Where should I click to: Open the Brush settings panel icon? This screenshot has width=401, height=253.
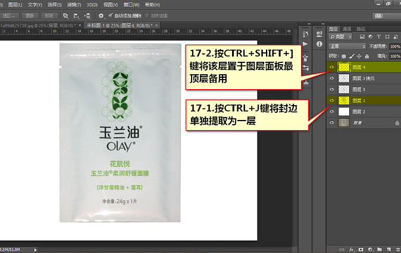click(x=306, y=68)
